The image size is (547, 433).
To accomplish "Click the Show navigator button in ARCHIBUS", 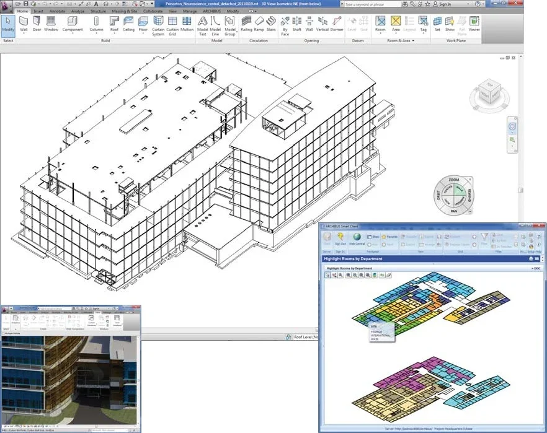I will [373, 237].
